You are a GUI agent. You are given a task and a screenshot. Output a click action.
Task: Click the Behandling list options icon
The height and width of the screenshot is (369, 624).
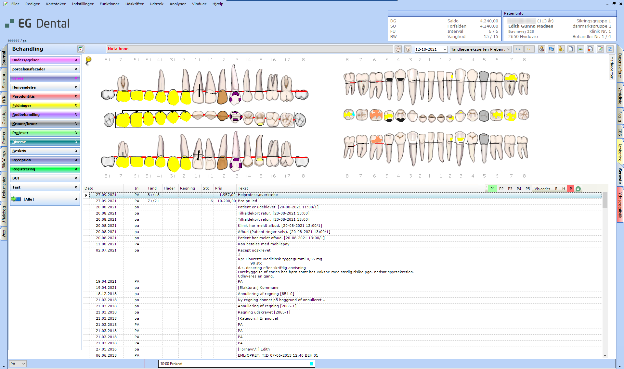tap(81, 49)
